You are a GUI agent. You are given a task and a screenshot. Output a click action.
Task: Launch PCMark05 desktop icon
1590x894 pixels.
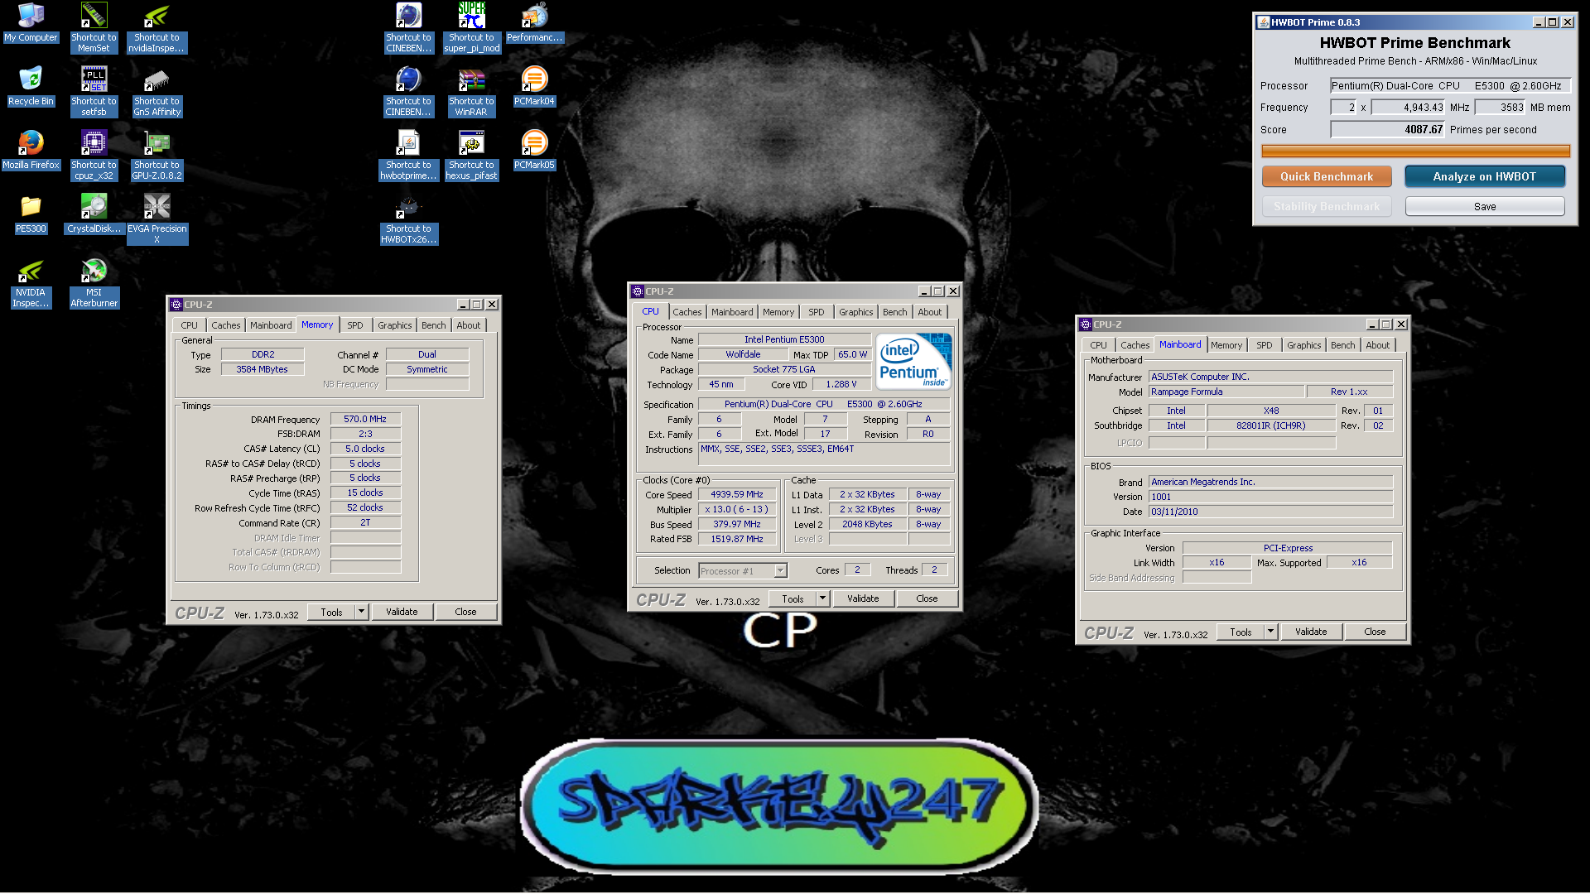pyautogui.click(x=534, y=151)
